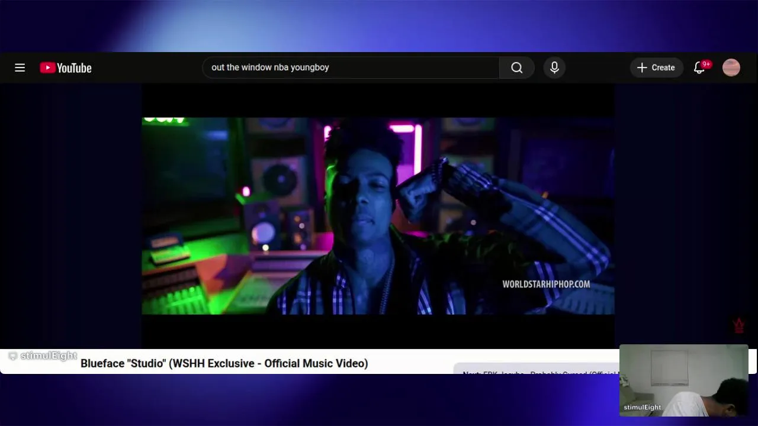Open the YouTube hamburger guide menu
The image size is (758, 426).
[20, 67]
